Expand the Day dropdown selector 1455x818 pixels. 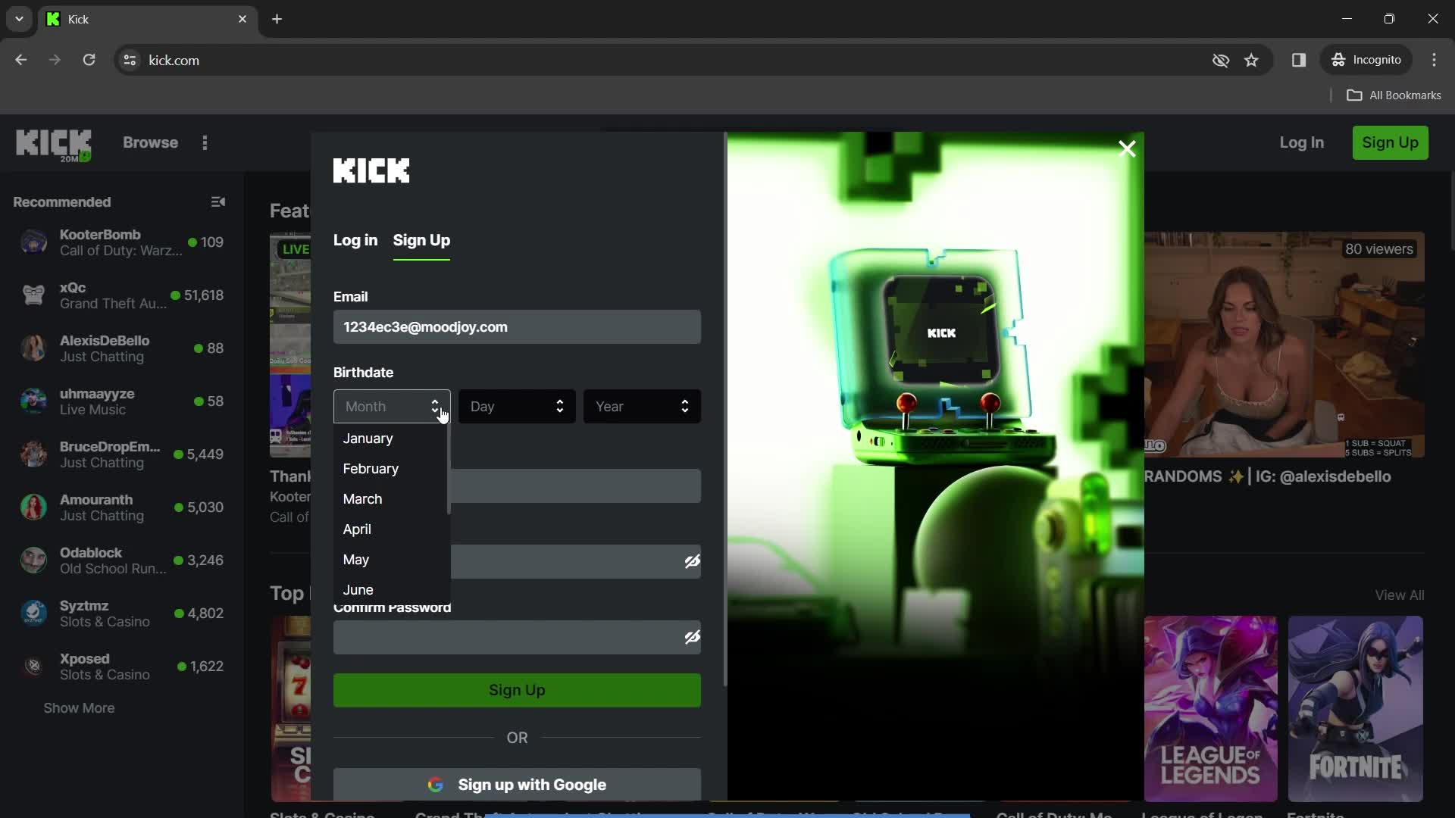517,407
